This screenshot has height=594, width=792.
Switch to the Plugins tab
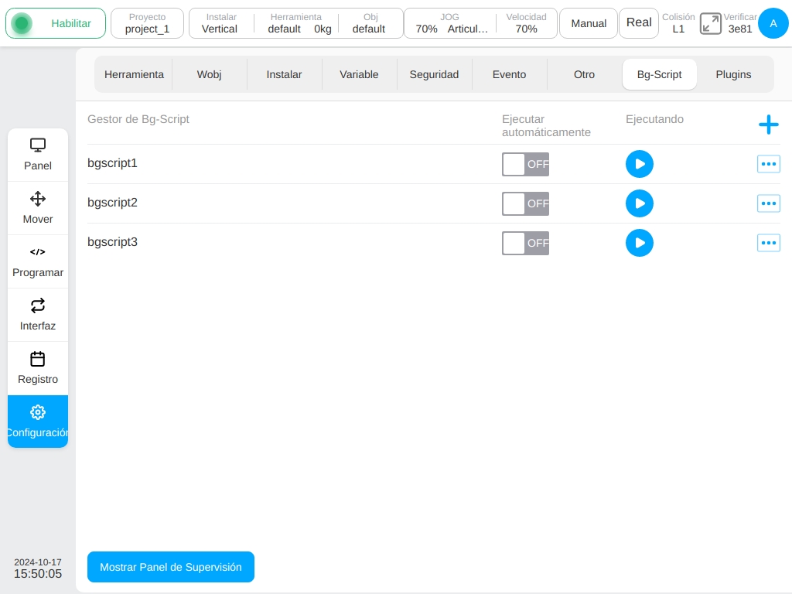click(x=733, y=74)
